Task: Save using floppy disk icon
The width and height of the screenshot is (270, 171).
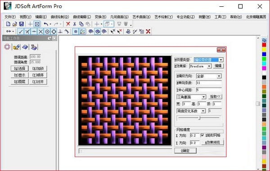Action: 21,24
